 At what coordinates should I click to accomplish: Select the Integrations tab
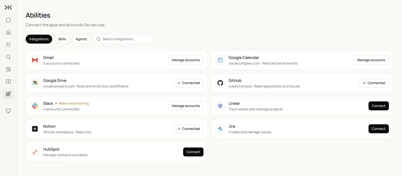pyautogui.click(x=39, y=39)
